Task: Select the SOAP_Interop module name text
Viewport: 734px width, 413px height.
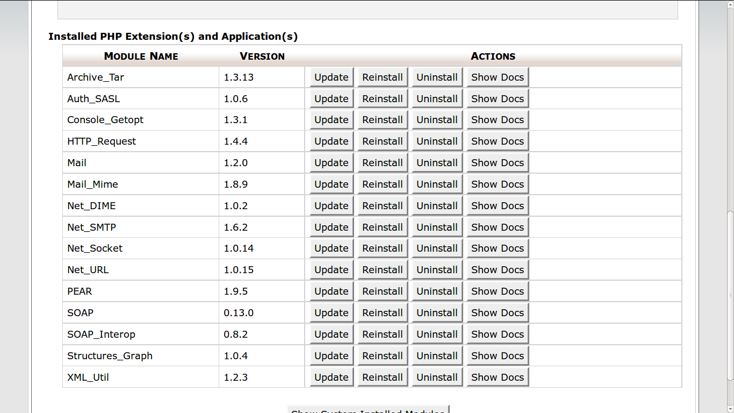Action: [x=101, y=334]
